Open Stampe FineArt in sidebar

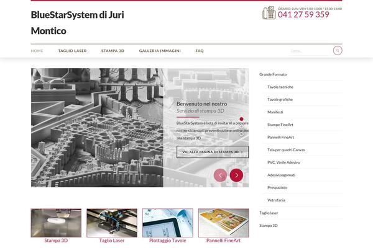(x=280, y=125)
